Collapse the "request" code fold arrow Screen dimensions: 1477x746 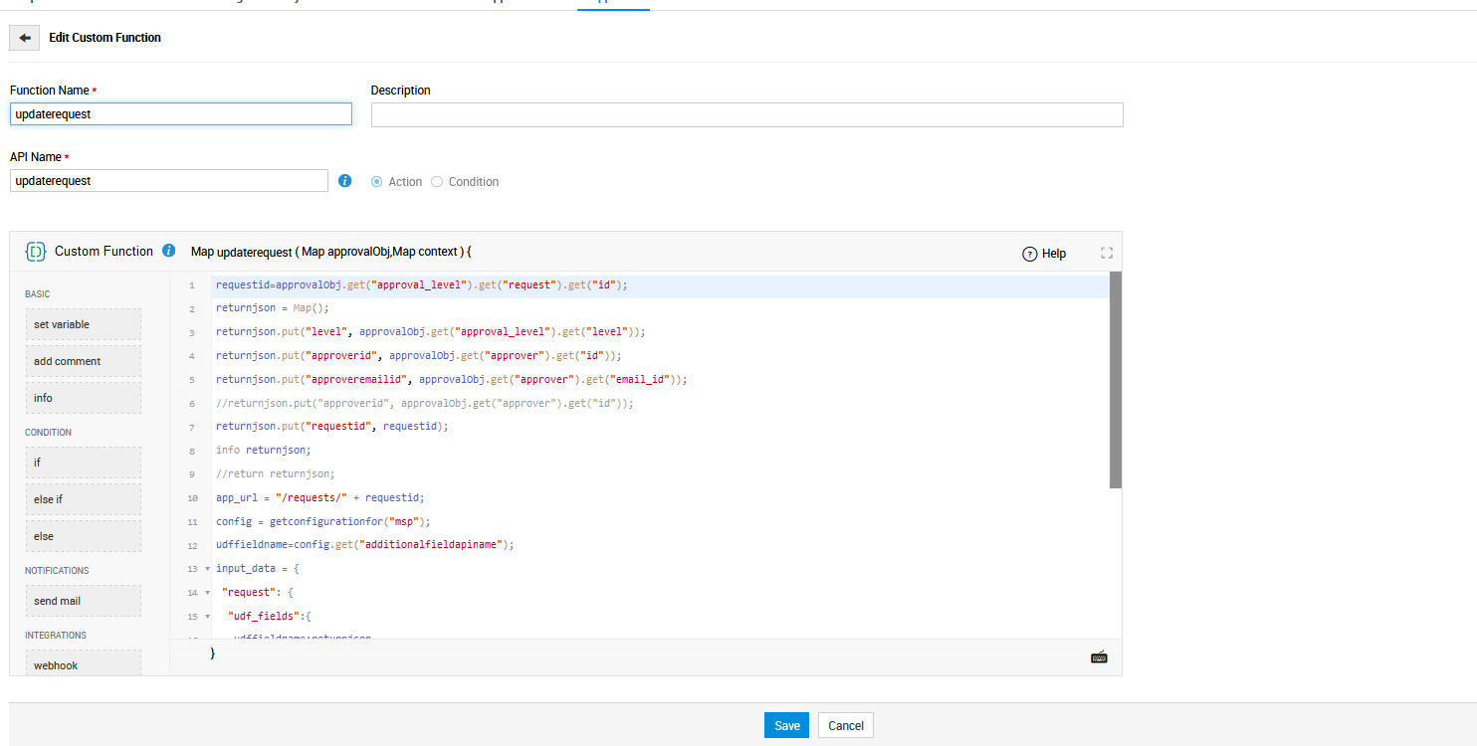click(207, 593)
